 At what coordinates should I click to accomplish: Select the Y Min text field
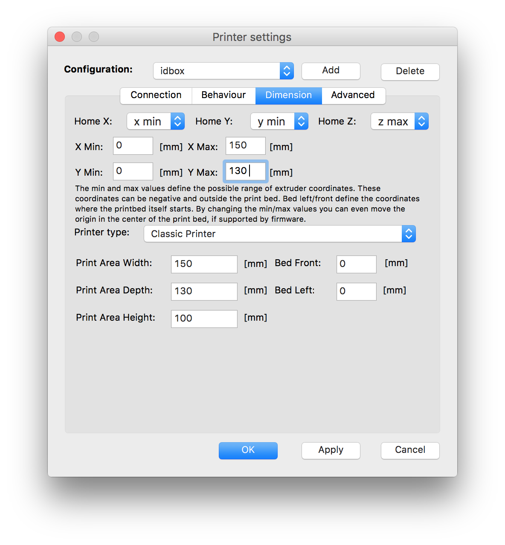[x=133, y=171]
